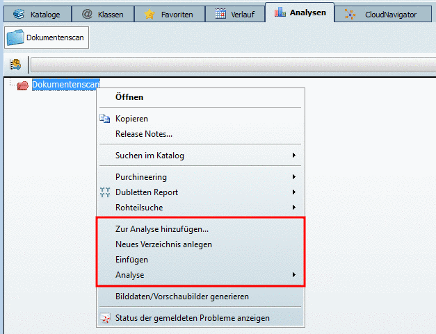
Task: Expand the Purchineering submenu arrow
Action: click(294, 177)
